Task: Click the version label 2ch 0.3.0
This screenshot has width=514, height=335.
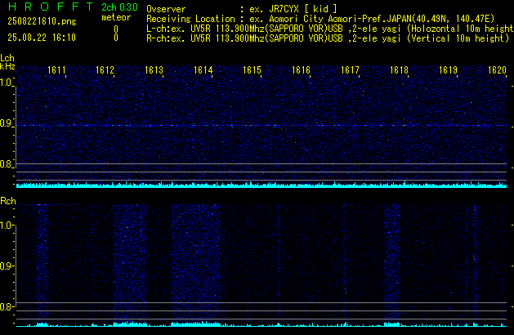Action: point(119,7)
